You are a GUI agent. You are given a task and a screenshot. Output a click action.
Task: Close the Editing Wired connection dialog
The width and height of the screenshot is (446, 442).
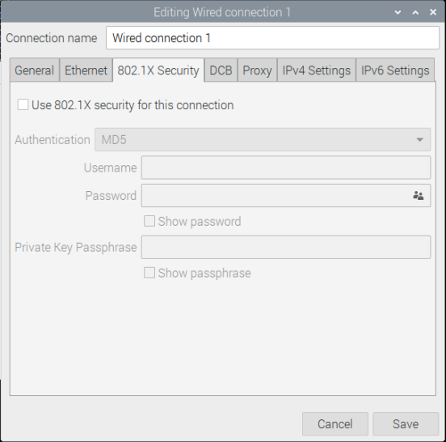[433, 12]
